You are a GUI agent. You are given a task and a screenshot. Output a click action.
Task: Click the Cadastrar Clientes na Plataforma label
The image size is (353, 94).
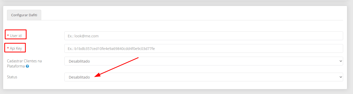pyautogui.click(x=24, y=64)
